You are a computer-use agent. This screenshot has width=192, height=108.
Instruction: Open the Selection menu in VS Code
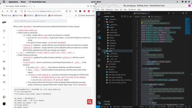[109, 10]
